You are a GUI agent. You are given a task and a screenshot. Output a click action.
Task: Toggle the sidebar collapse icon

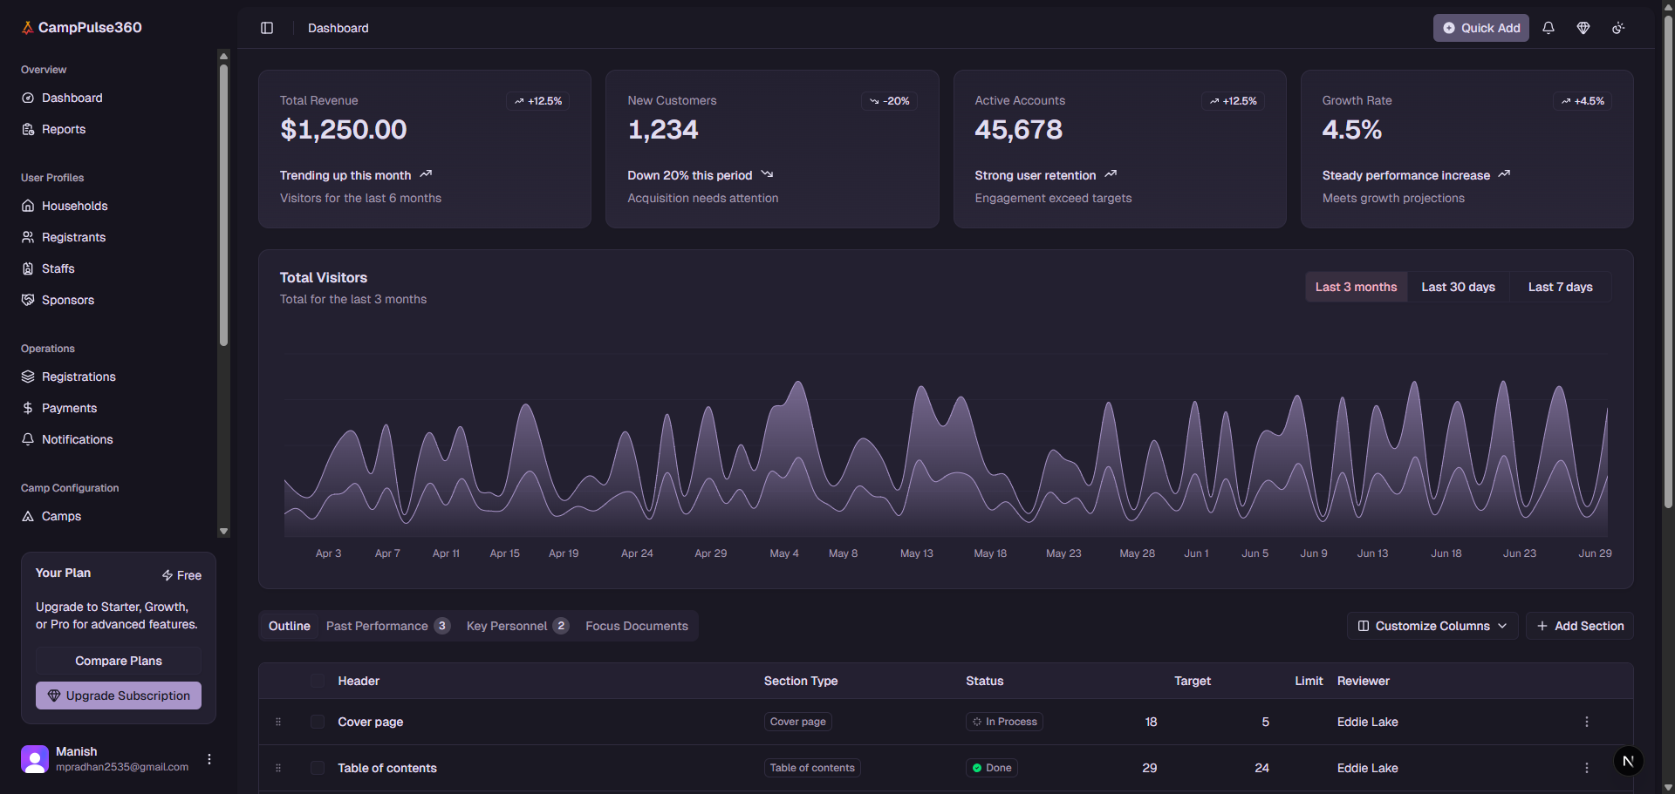(267, 28)
